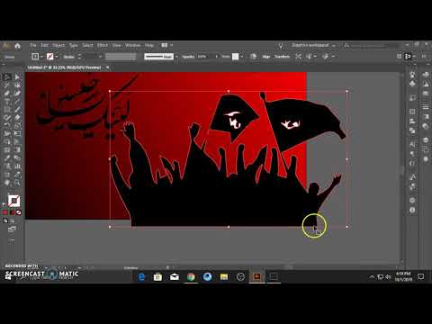Screen dimensions: 432x324
Task: Select the Rectangle tool
Action: (7, 110)
